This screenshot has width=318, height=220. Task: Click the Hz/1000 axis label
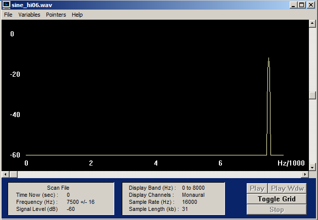[291, 163]
